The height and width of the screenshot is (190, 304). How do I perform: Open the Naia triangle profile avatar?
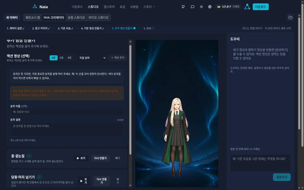[247, 7]
